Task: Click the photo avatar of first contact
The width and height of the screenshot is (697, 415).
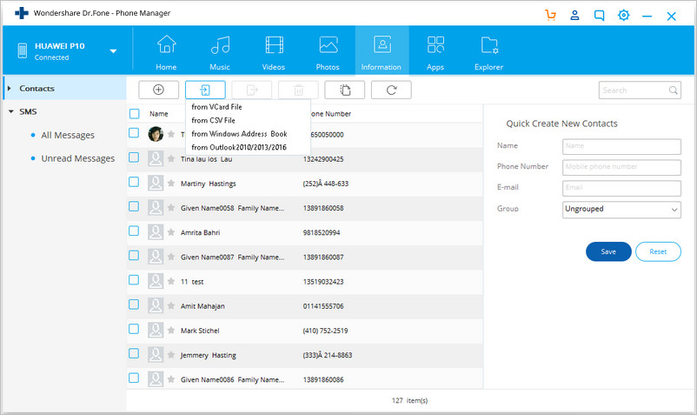Action: 156,134
